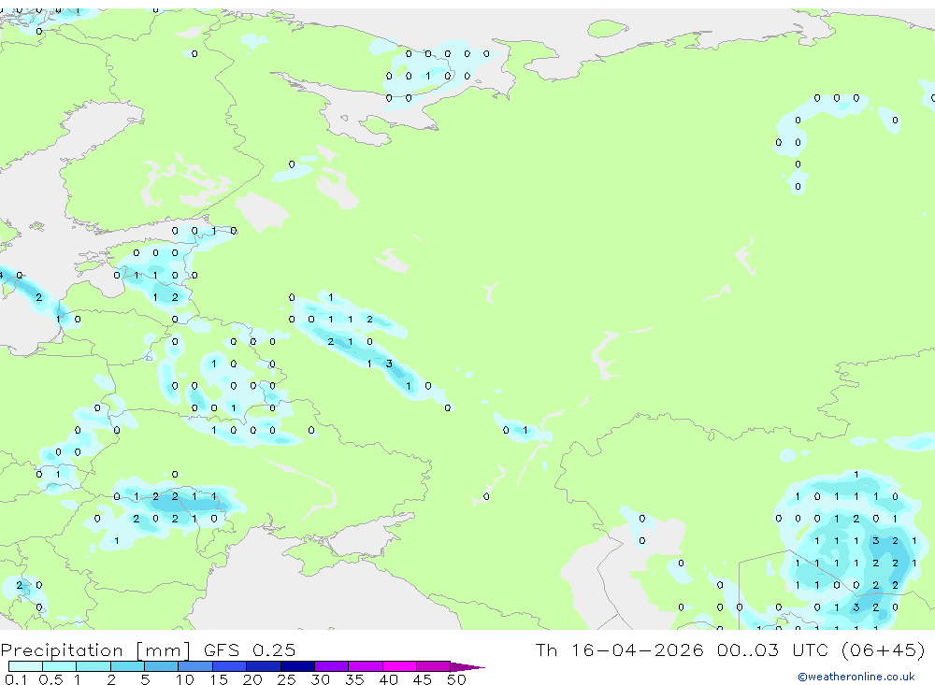The image size is (935, 685).
Task: Click the 'GFS 0.25' model label
Action: [250, 649]
